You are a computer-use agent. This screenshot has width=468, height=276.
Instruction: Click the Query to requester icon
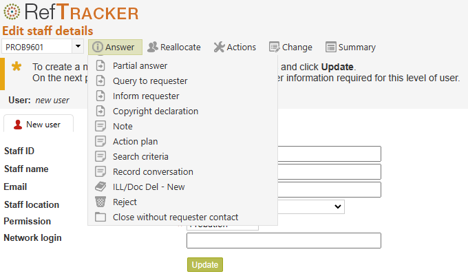pyautogui.click(x=100, y=81)
